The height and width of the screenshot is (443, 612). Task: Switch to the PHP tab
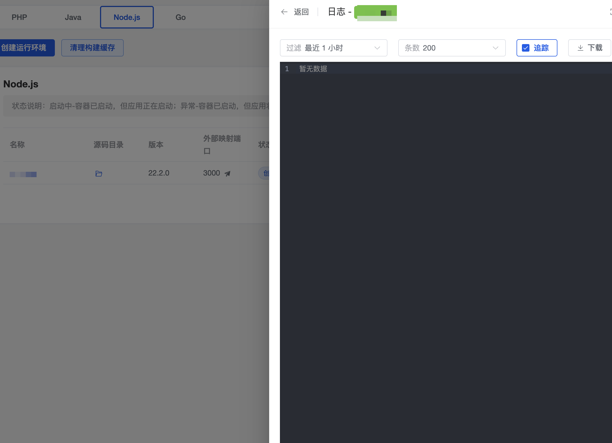(x=19, y=17)
